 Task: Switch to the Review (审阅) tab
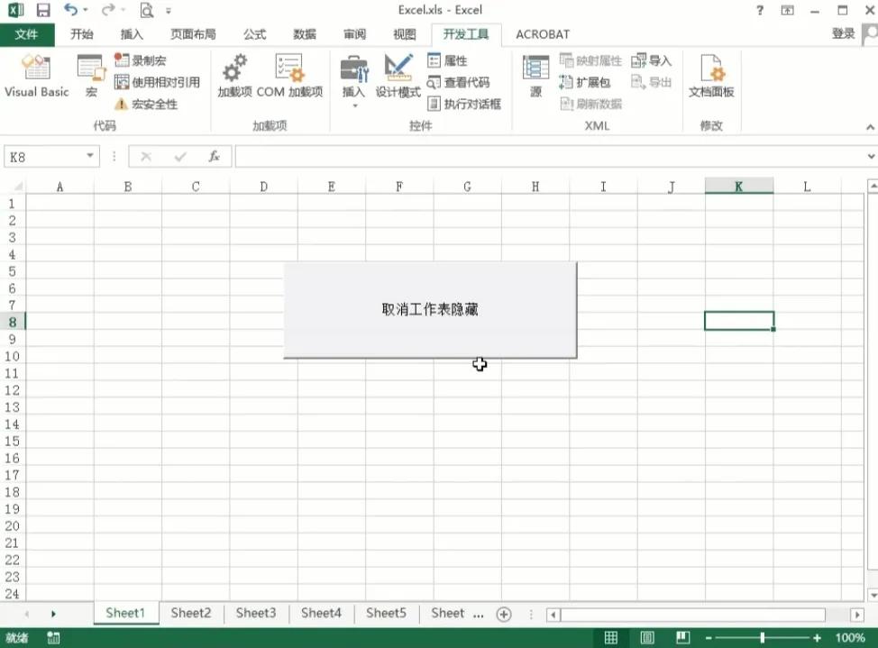[x=355, y=35]
